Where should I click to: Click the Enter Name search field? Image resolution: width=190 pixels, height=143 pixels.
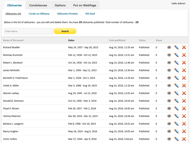28,31
